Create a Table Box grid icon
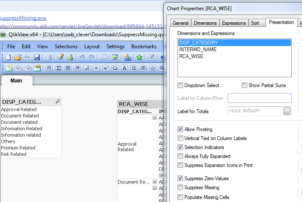 point(68,68)
